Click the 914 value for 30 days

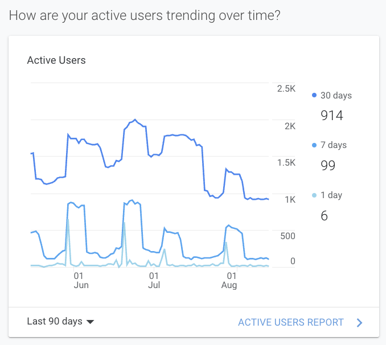[x=332, y=116]
